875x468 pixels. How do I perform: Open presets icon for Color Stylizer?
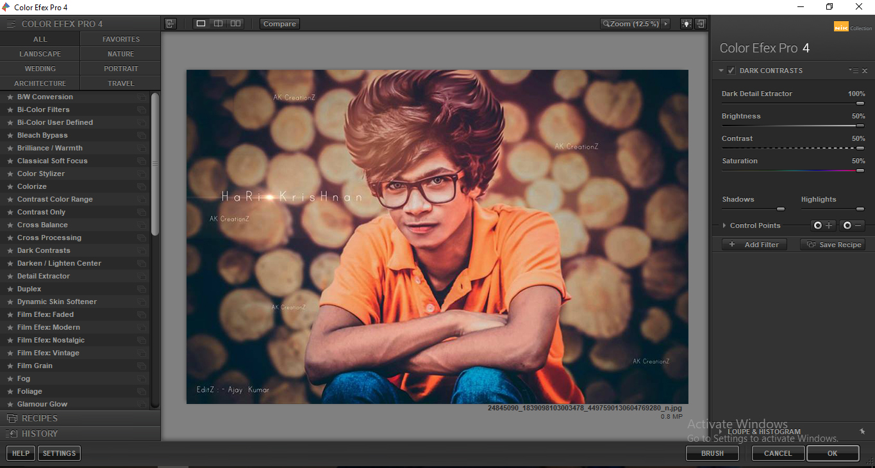click(142, 174)
